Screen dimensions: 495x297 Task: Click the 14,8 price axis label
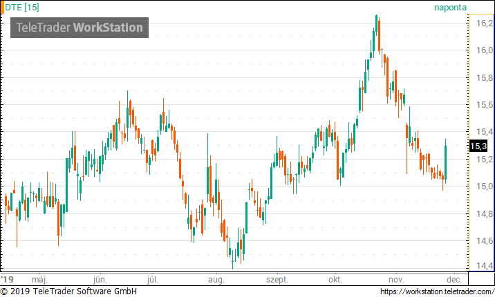point(484,213)
